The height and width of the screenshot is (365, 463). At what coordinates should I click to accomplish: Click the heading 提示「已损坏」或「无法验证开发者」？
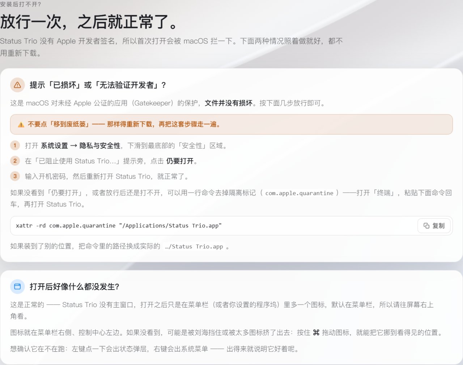pos(98,85)
